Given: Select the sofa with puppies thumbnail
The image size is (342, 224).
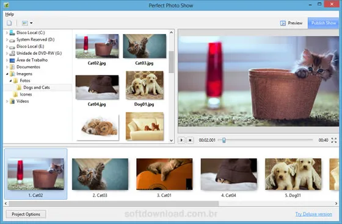Looking at the screenshot, I should [145, 126].
